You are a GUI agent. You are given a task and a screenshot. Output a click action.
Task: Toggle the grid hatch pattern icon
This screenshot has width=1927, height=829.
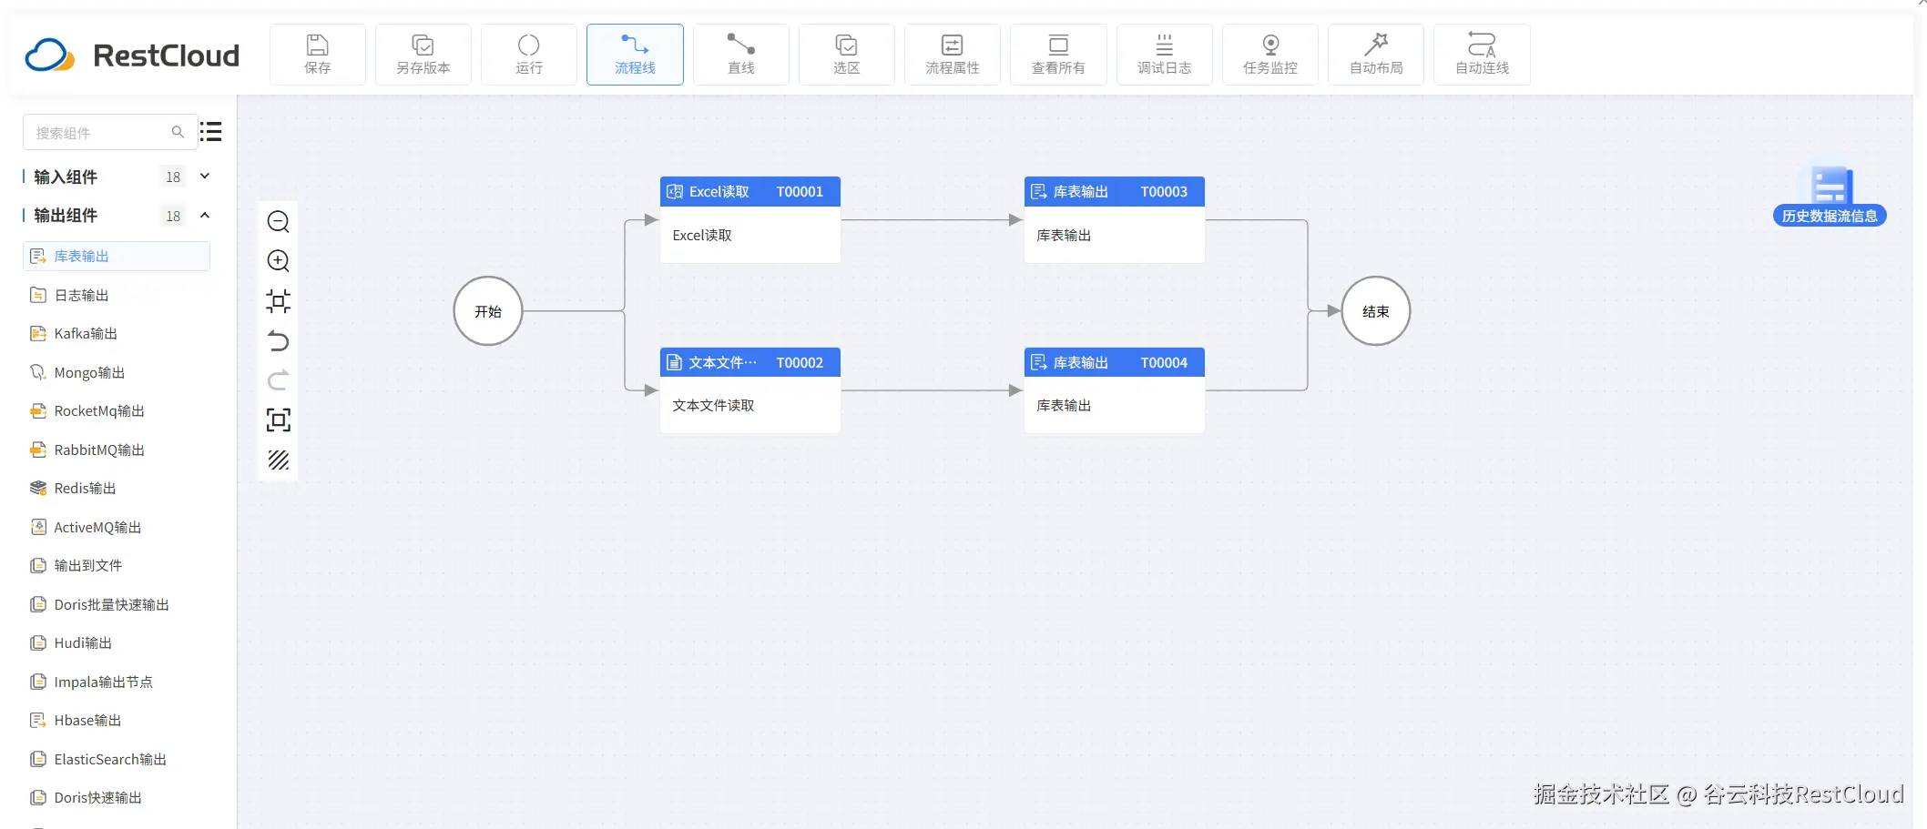click(279, 460)
